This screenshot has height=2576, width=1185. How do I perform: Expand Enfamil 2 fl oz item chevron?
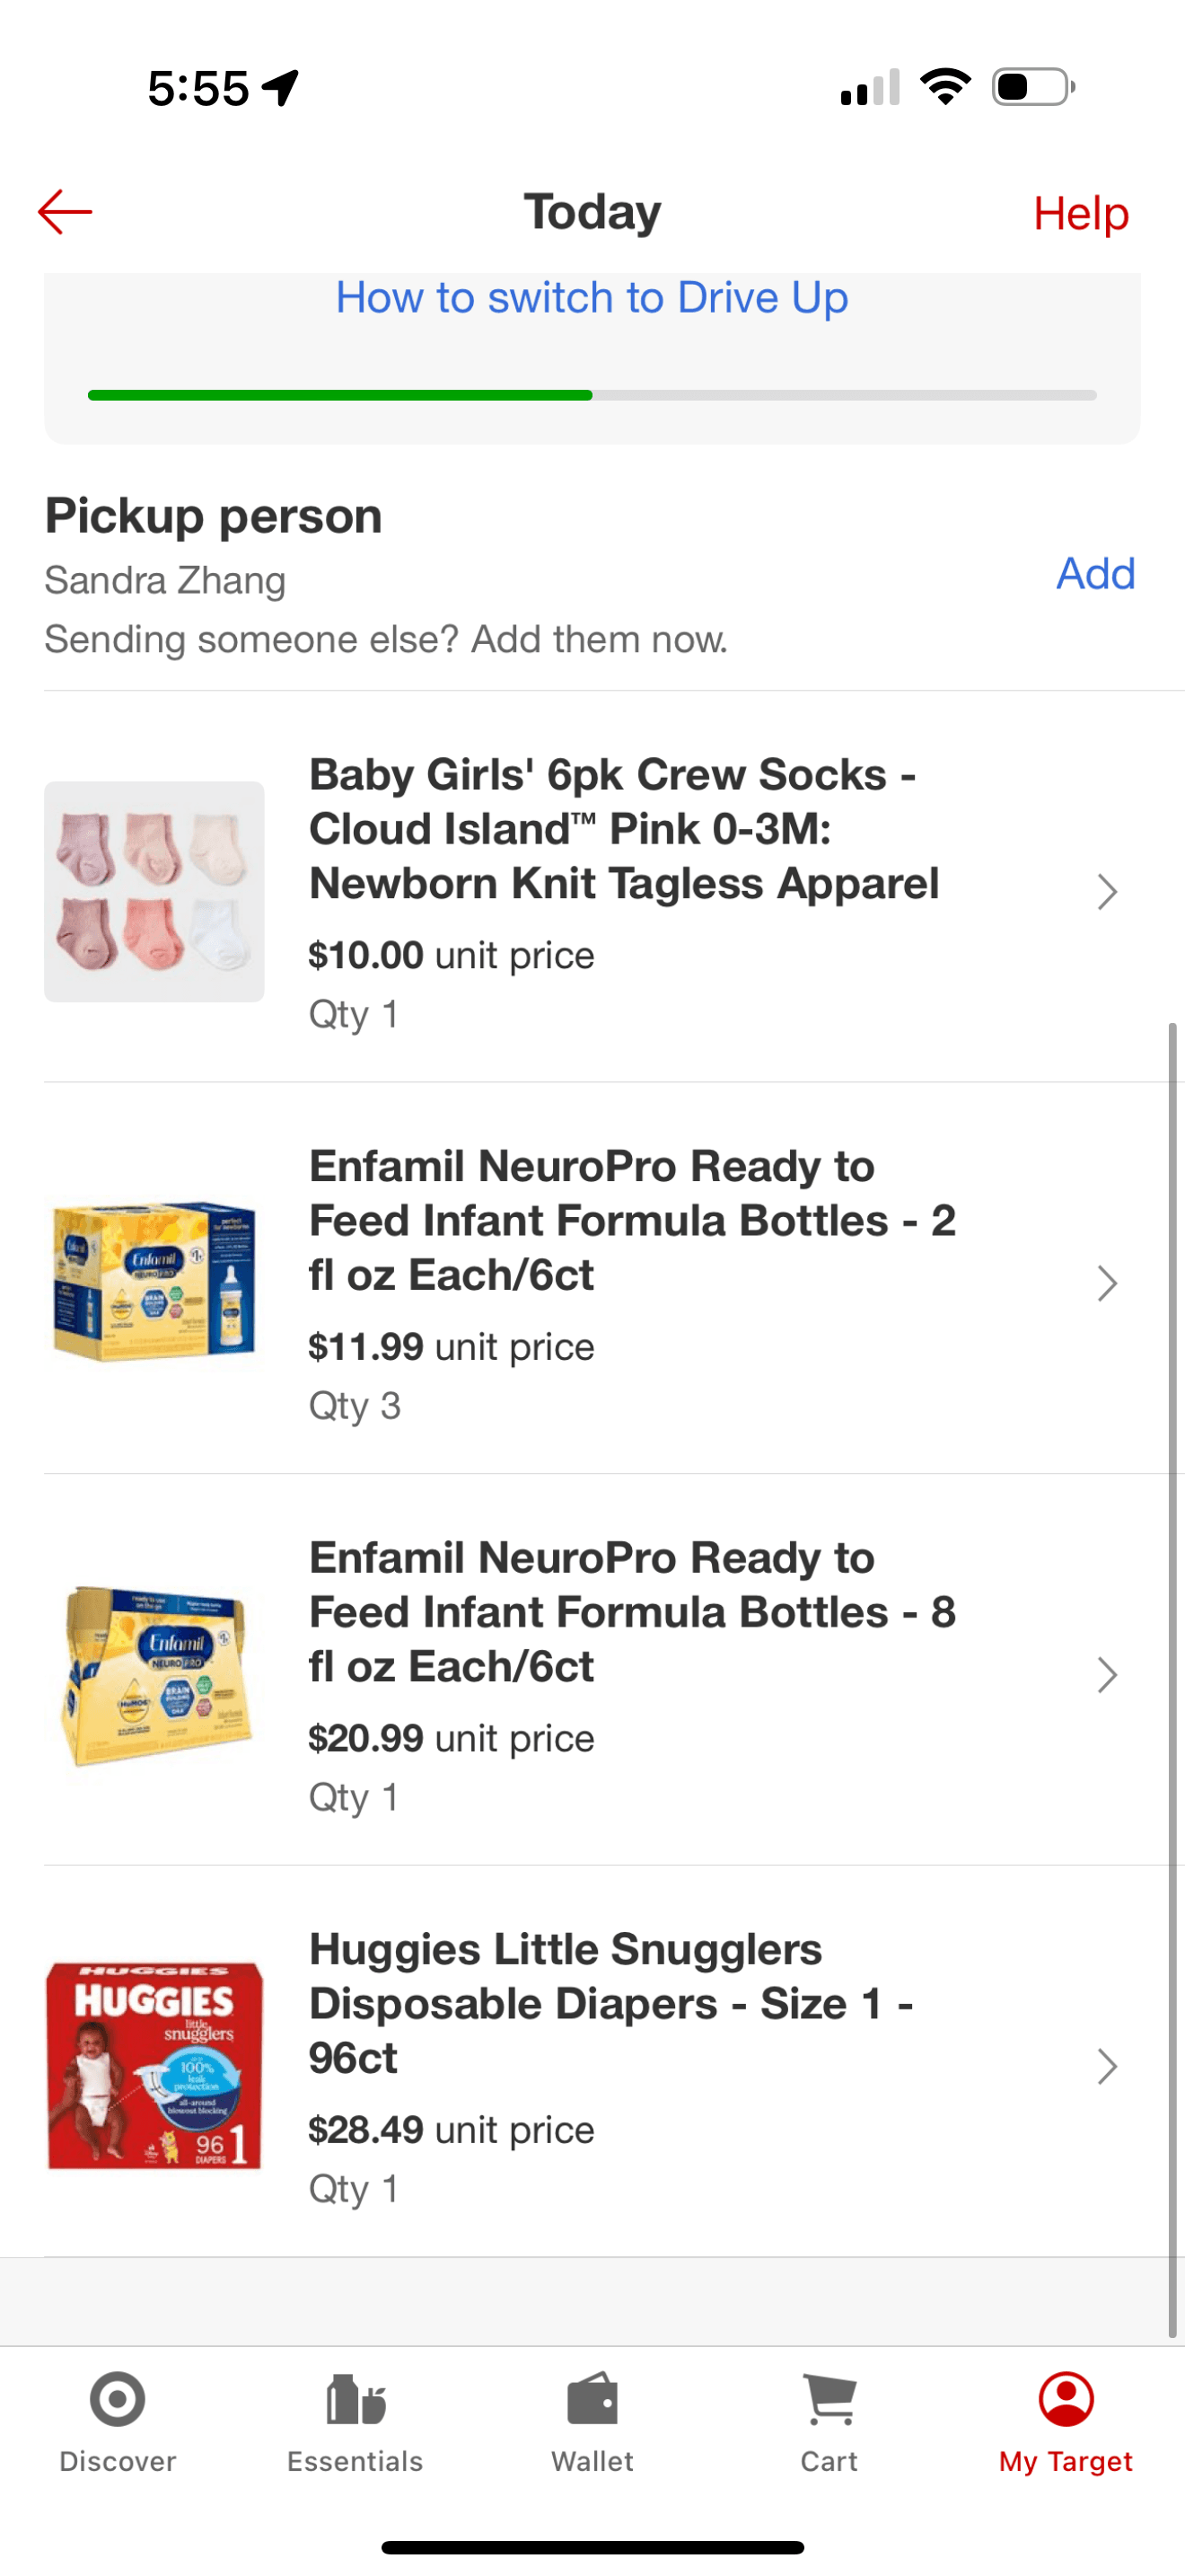coord(1106,1283)
